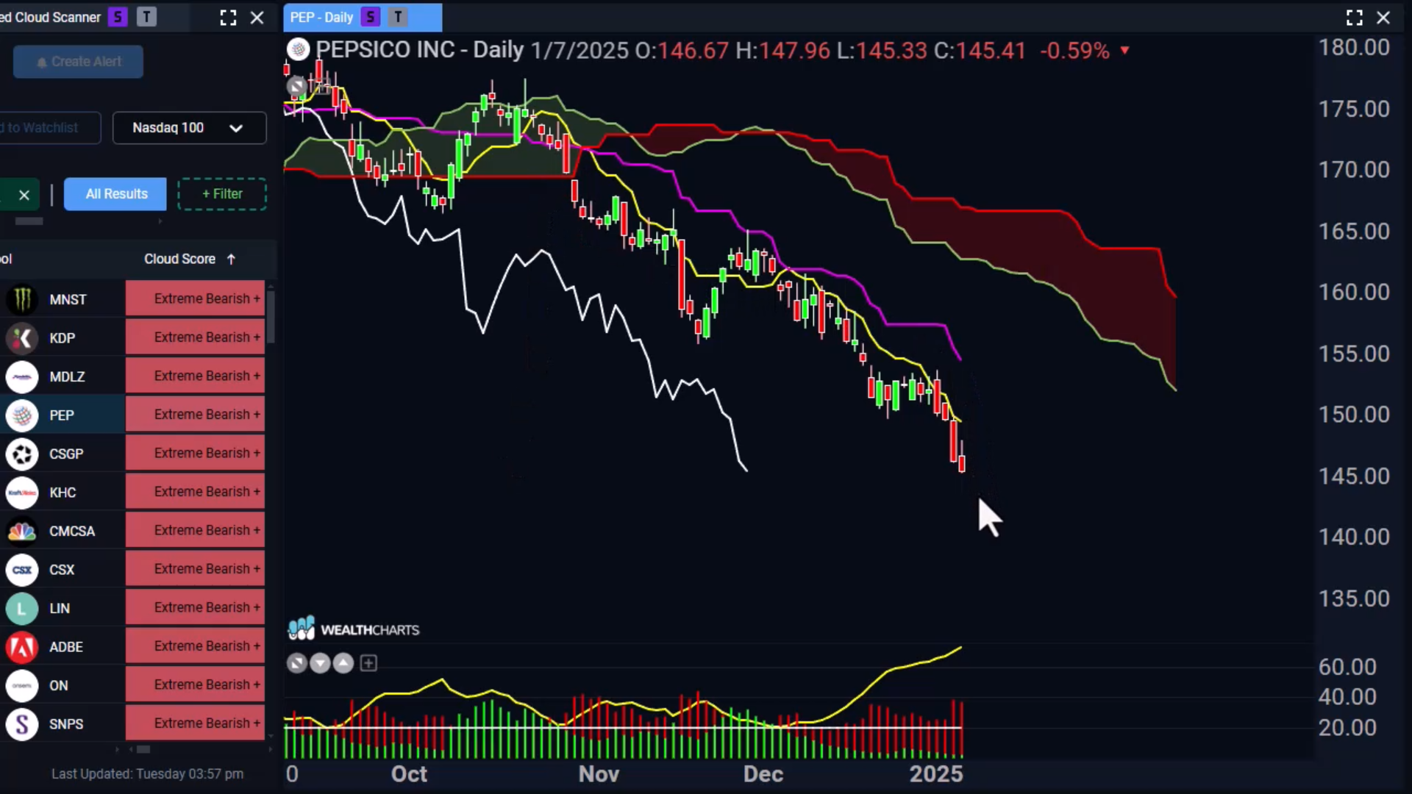Click the expand icon on lower indicator pane
Image resolution: width=1412 pixels, height=794 pixels.
(296, 664)
